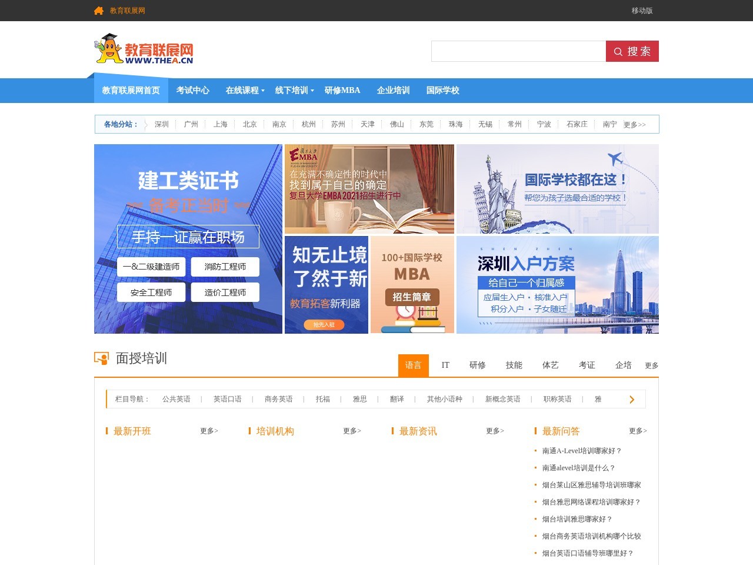The height and width of the screenshot is (565, 753).
Task: Click the magnifier 搜索 search button
Action: [632, 51]
